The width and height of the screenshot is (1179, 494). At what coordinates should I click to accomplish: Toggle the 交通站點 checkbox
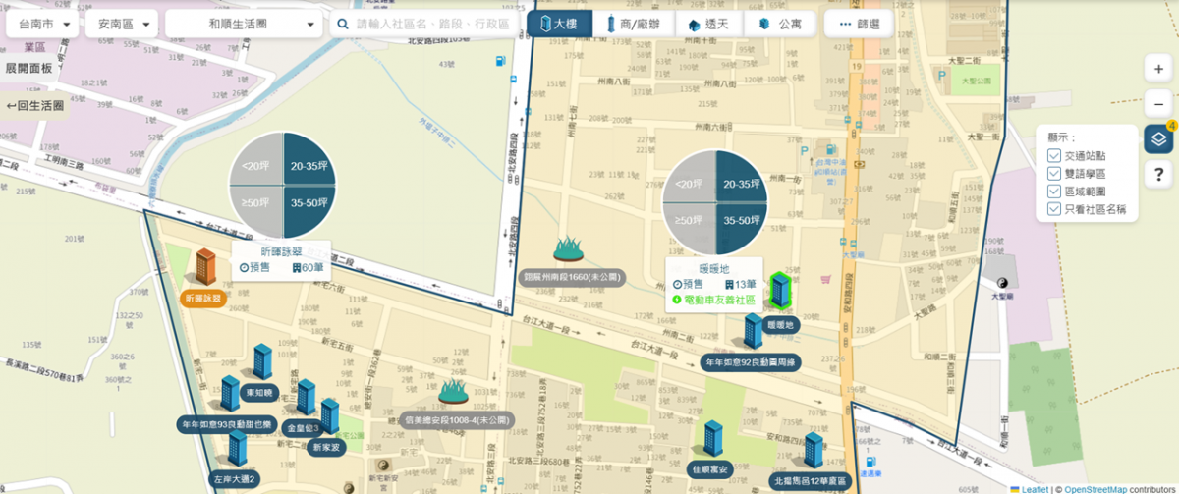pyautogui.click(x=1054, y=156)
